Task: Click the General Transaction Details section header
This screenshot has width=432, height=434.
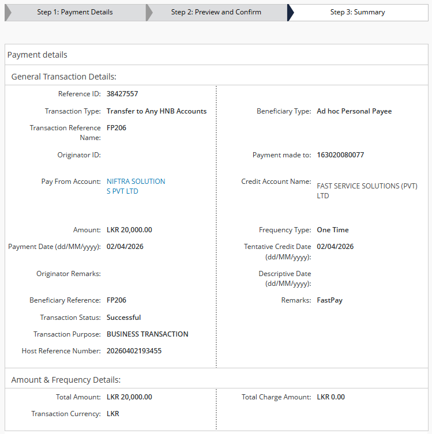Action: point(64,77)
